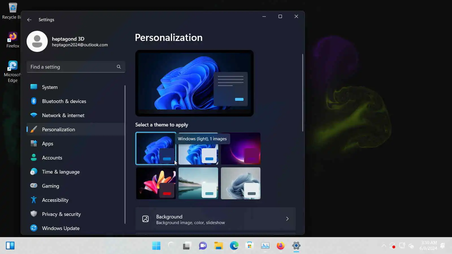Click the display connection tray icon
The width and height of the screenshot is (452, 254).
click(402, 246)
